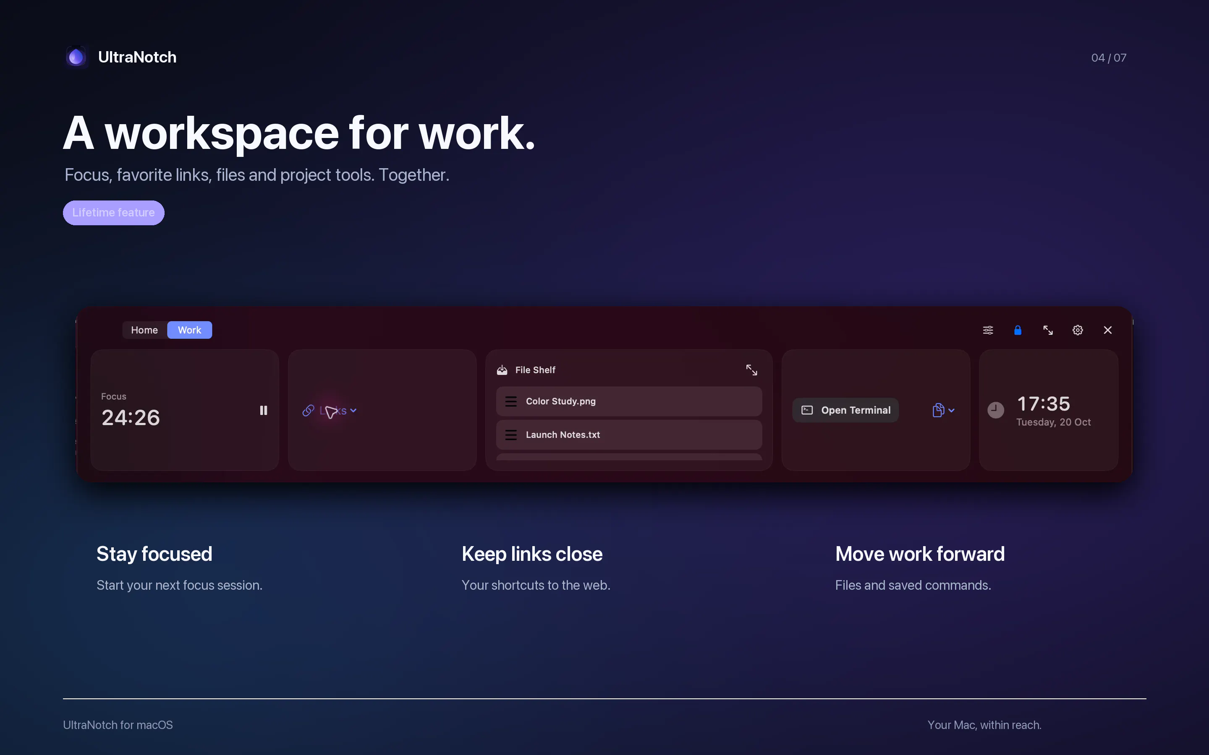Click the Open Terminal button

[x=845, y=411]
